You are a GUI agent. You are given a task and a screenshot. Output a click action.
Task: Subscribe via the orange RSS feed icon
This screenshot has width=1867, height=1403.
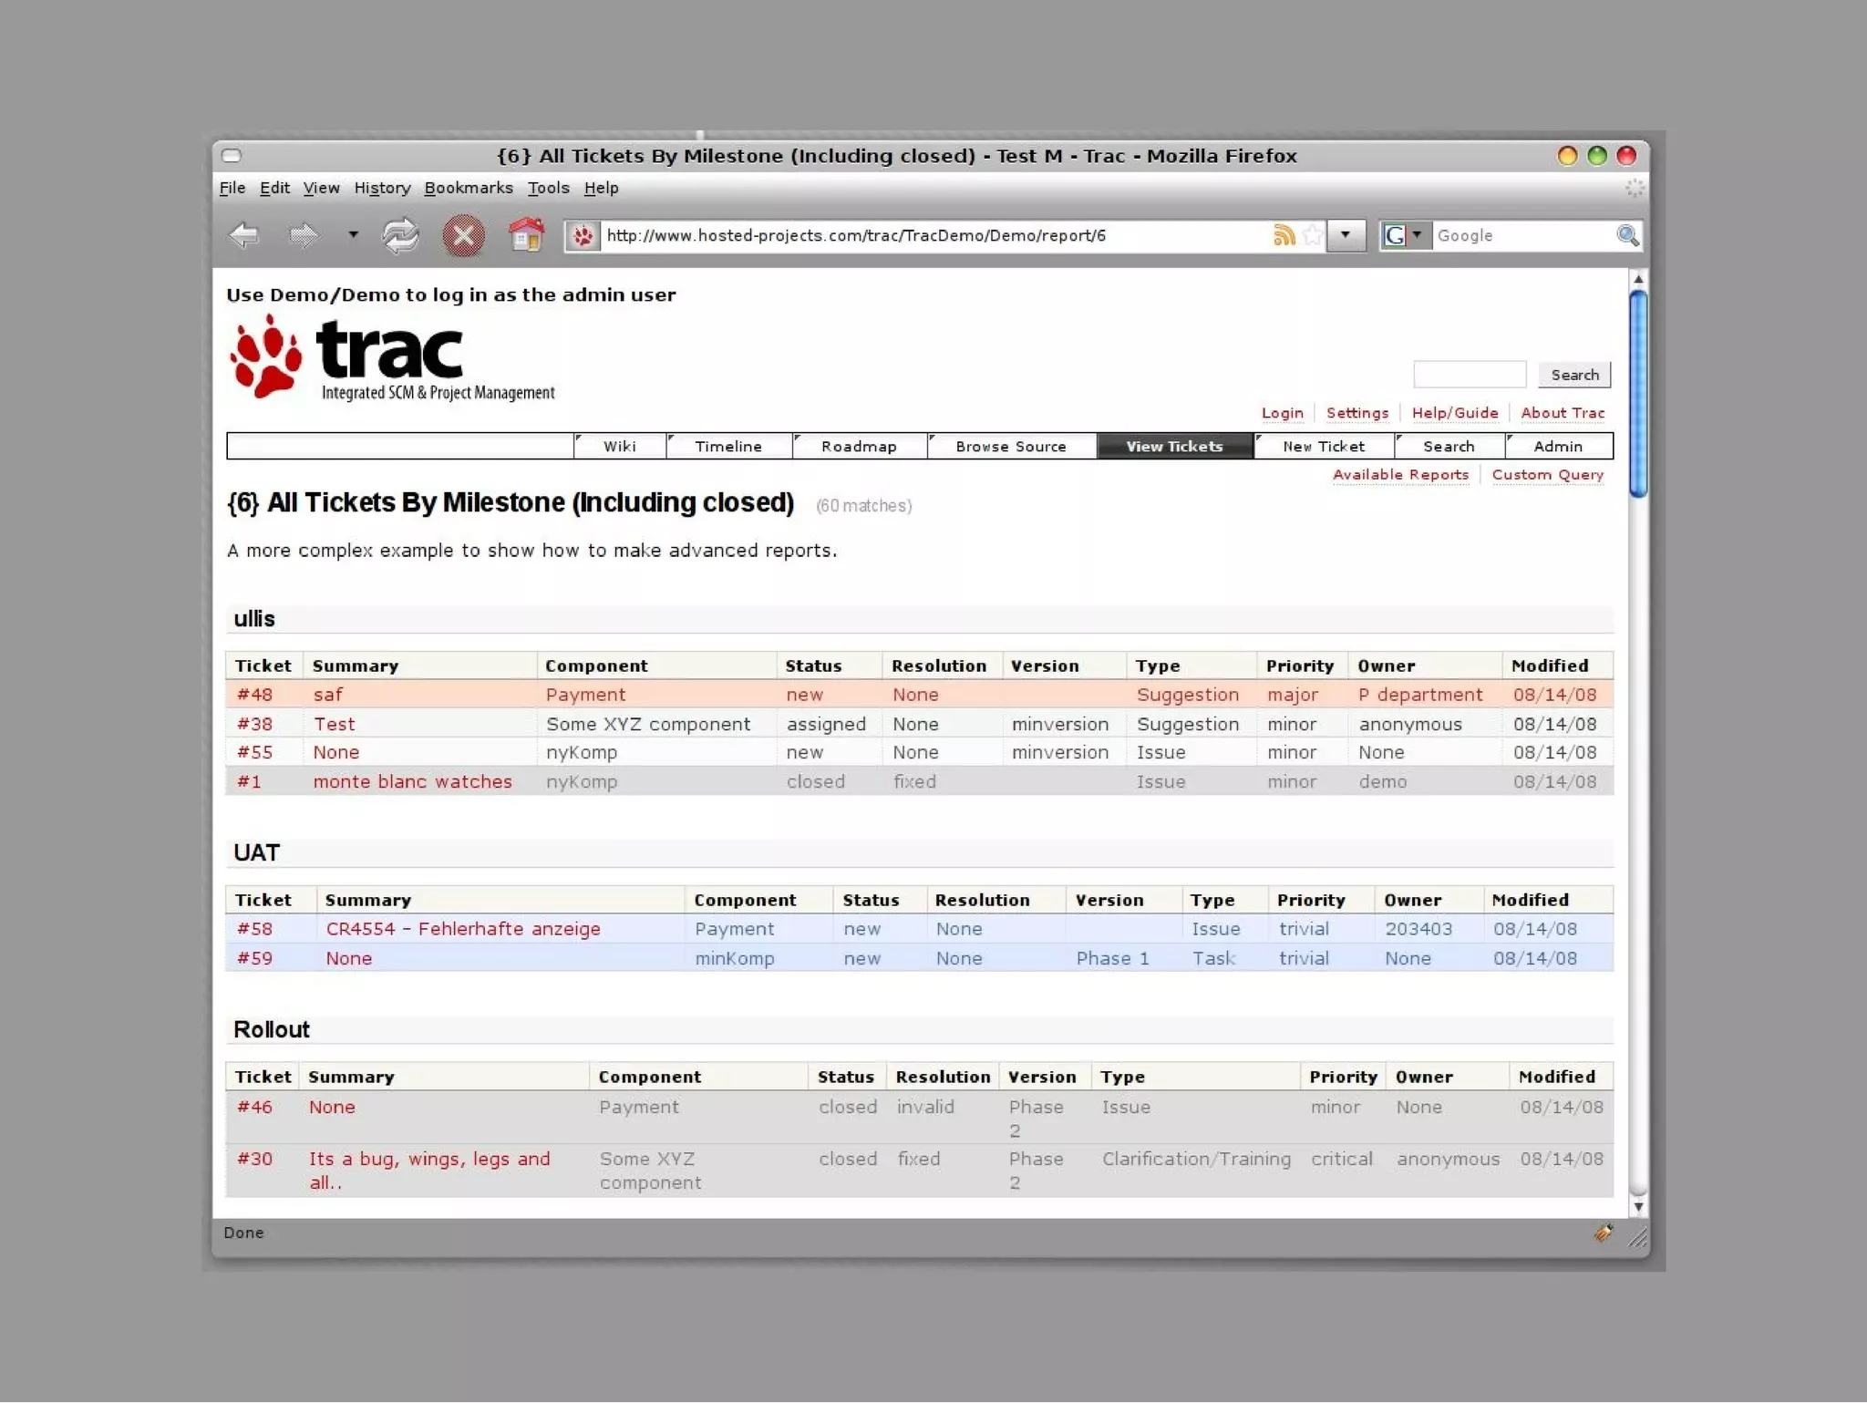pos(1284,236)
